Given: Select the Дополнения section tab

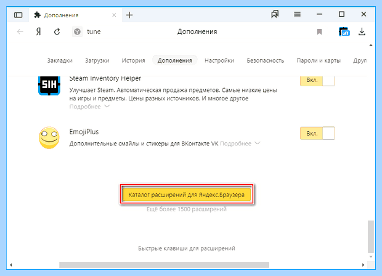Looking at the screenshot, I should tap(175, 60).
